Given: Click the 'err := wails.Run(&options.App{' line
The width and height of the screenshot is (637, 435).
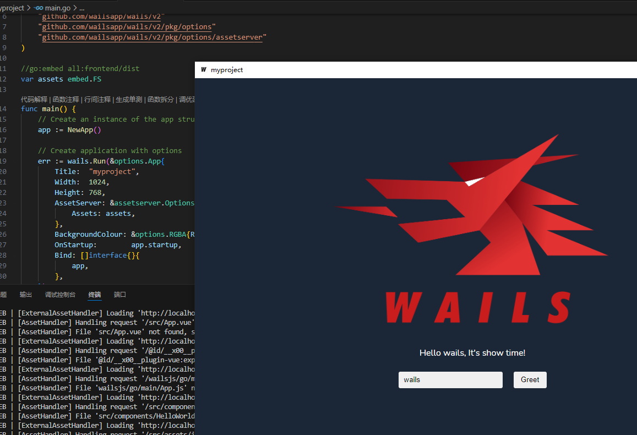Looking at the screenshot, I should point(101,161).
